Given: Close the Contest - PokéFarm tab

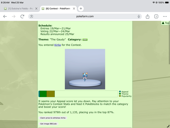Looking at the screenshot, I should pos(74,9).
